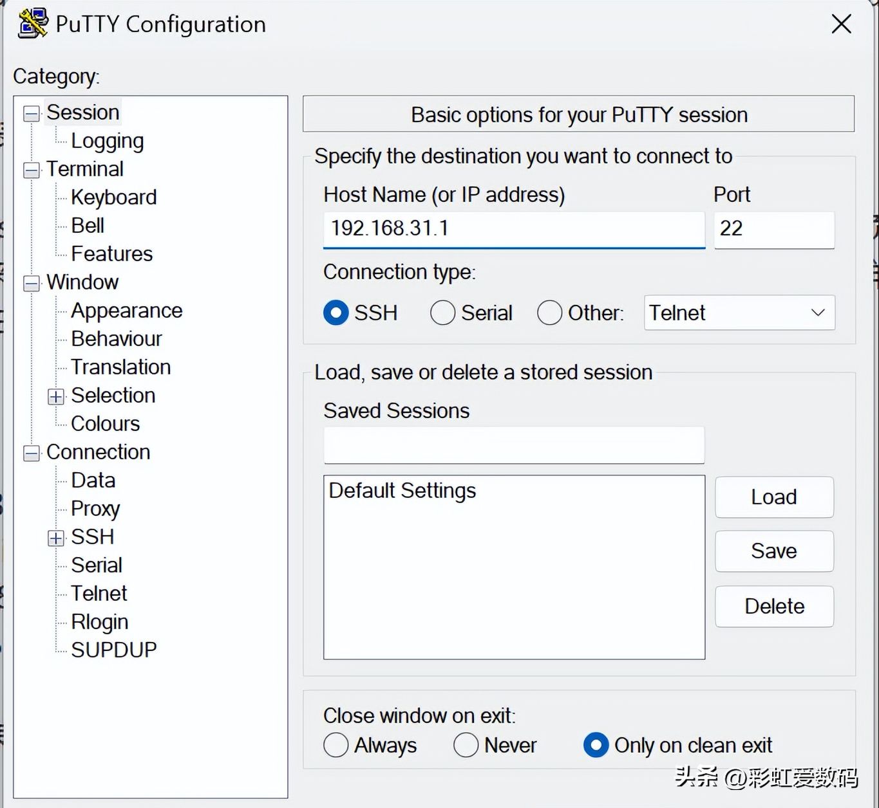The image size is (879, 808).
Task: Select the Serial connection type radio button
Action: click(x=442, y=313)
